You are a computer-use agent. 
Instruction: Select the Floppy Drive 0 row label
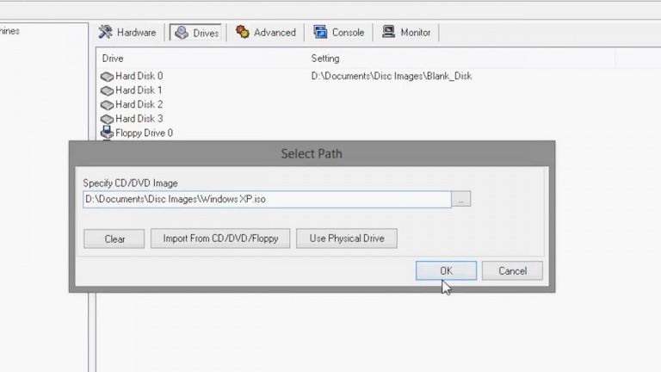click(145, 133)
